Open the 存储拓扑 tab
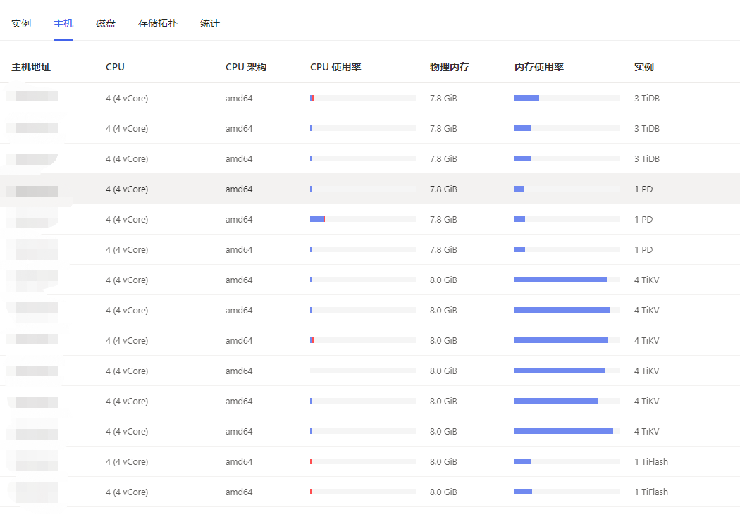Viewport: 740px width, 529px height. [x=158, y=24]
